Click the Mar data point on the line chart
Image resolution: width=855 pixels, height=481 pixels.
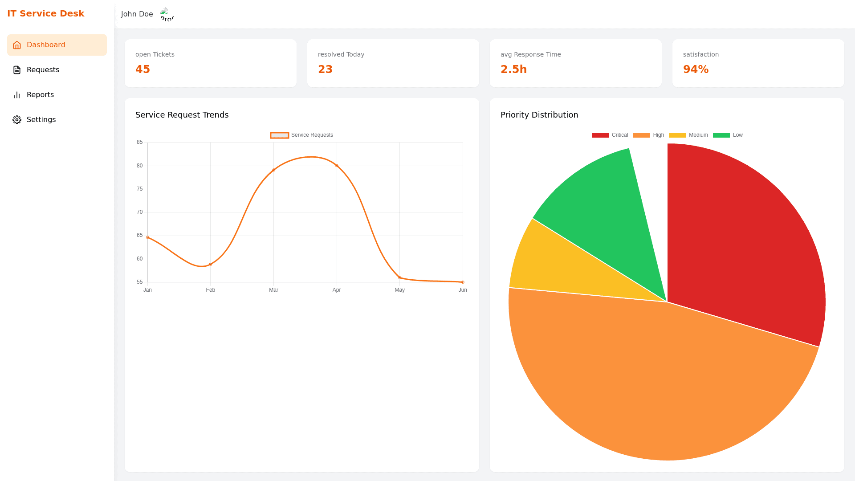tap(273, 170)
